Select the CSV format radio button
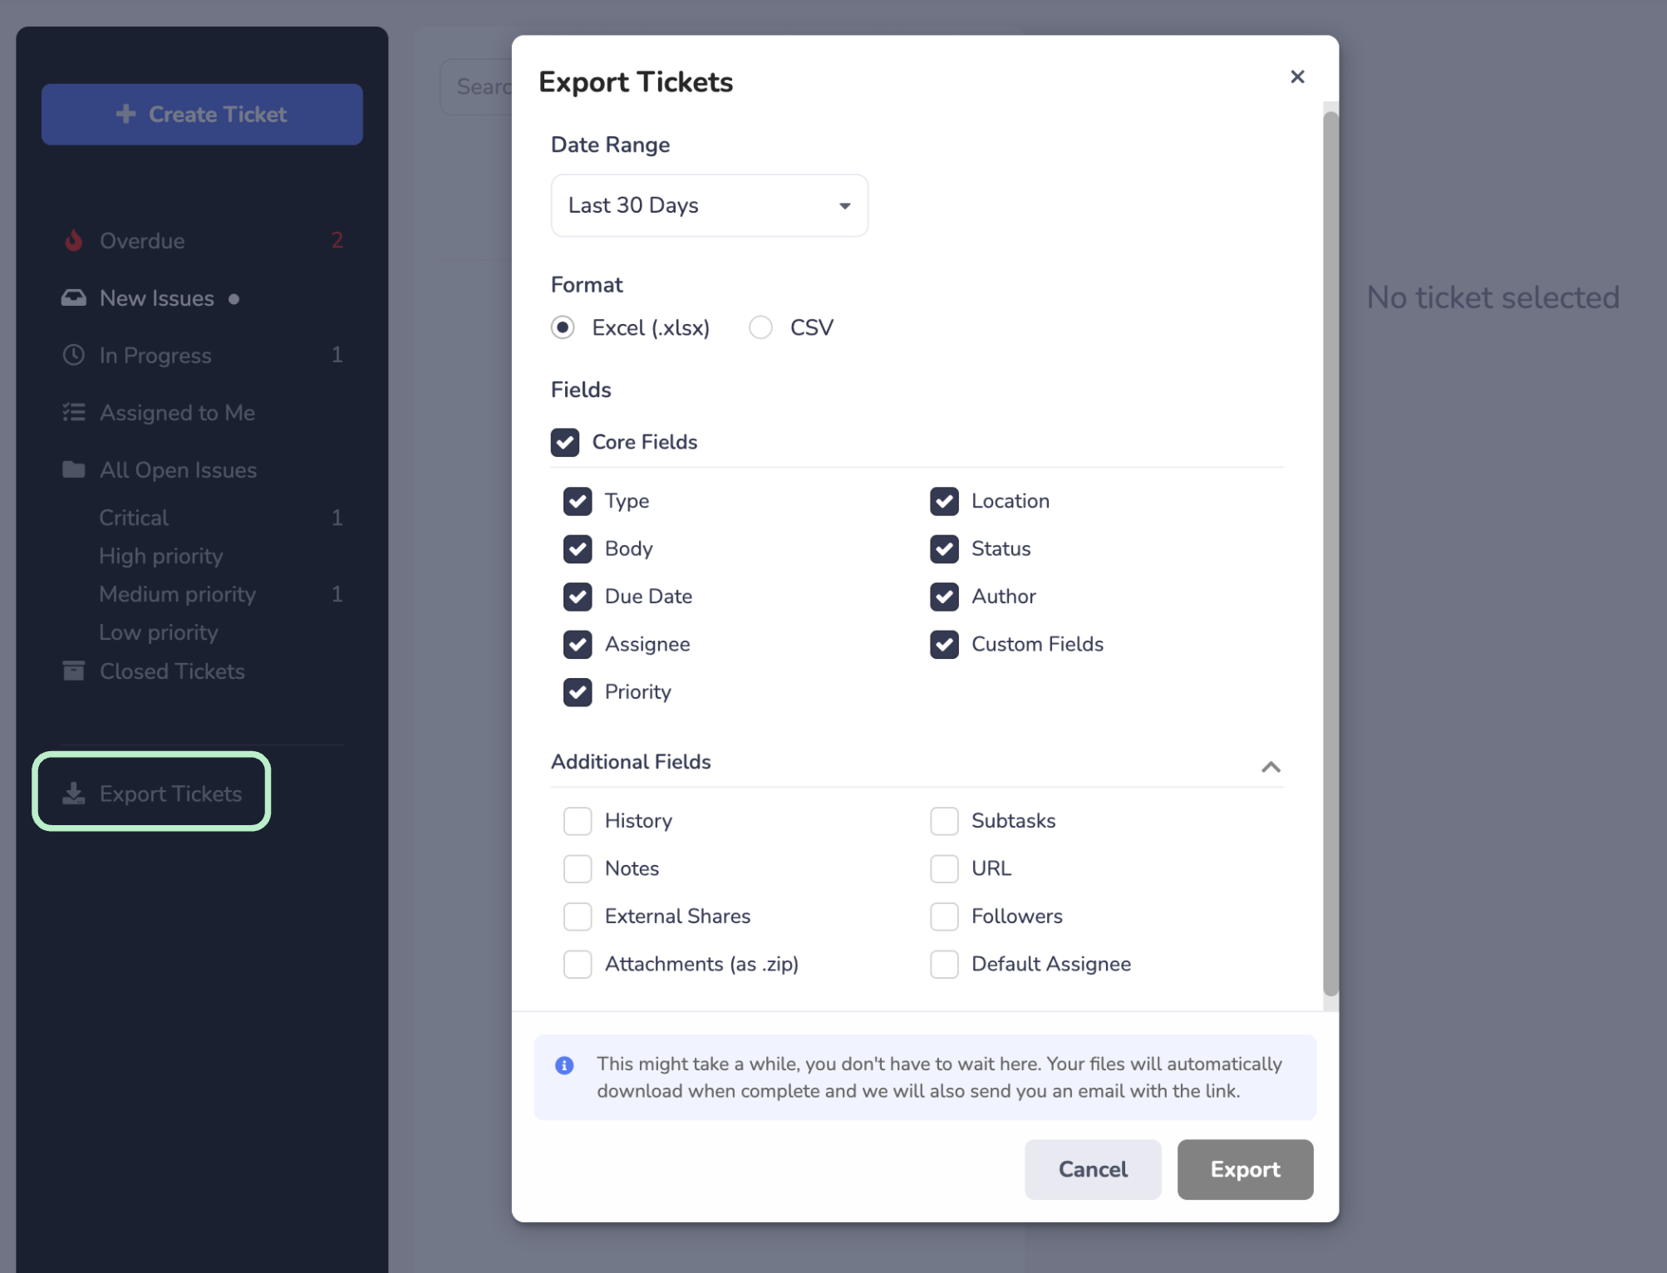This screenshot has width=1667, height=1273. point(760,328)
